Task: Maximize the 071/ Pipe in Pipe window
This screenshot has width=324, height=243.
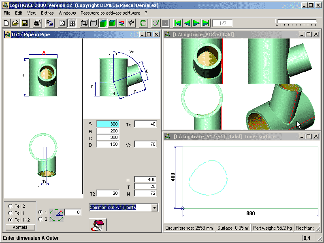Action: (x=149, y=34)
